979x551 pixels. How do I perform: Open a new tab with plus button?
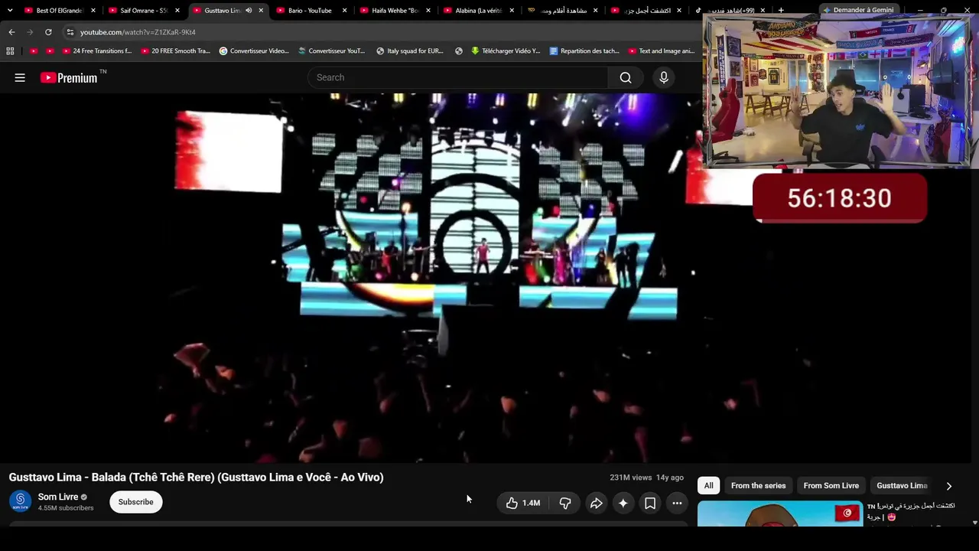[781, 11]
